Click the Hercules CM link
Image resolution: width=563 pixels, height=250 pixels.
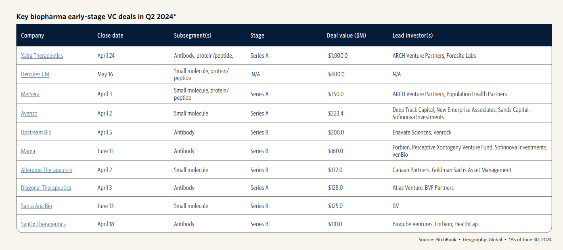(x=35, y=74)
